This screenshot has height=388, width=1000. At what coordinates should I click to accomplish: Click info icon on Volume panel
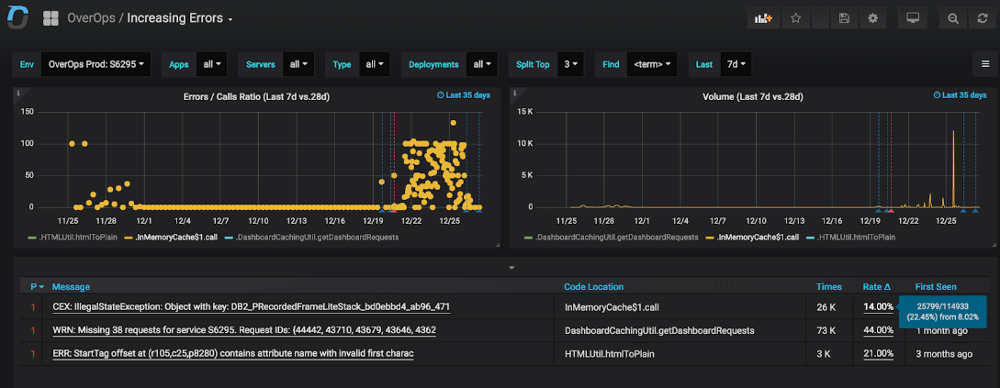(516, 93)
